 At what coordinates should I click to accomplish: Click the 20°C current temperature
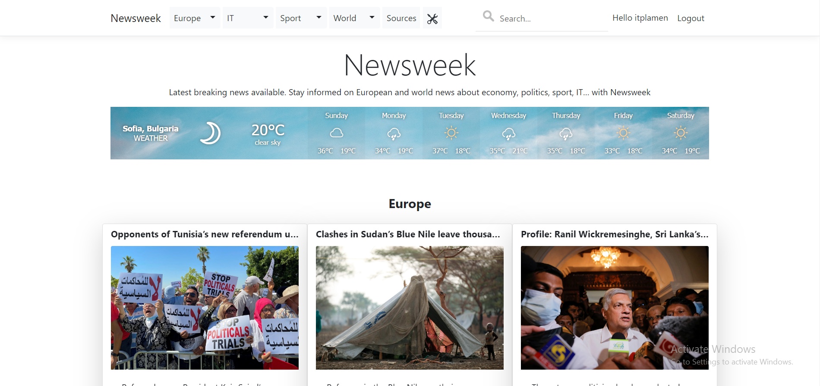tap(268, 130)
